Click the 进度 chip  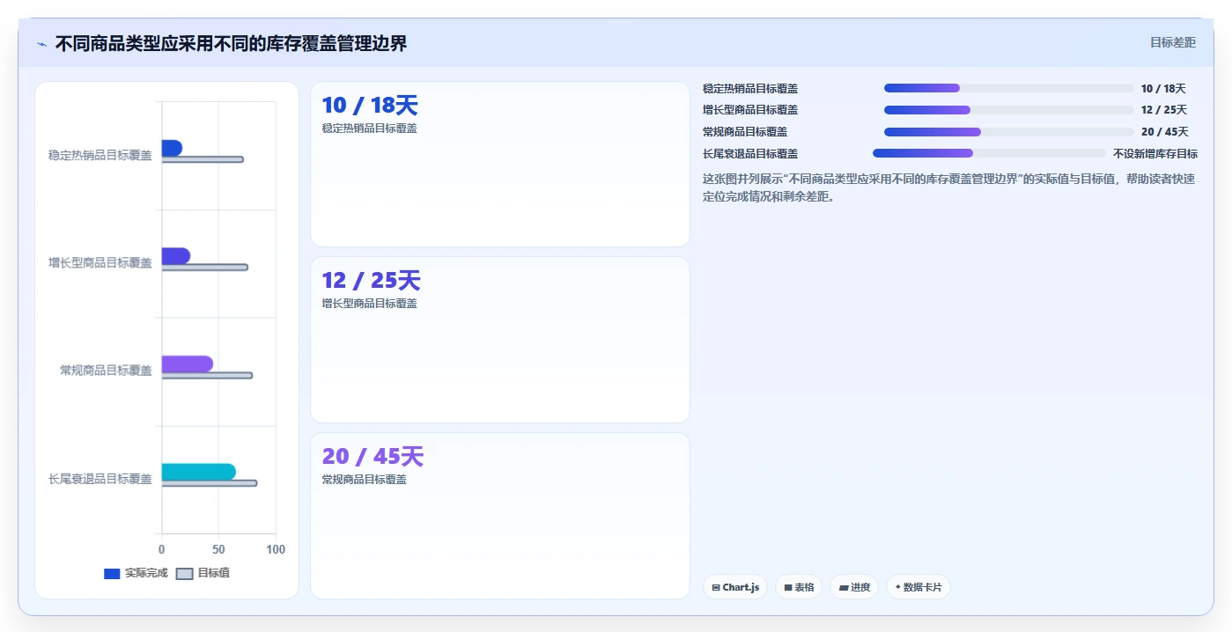click(854, 587)
